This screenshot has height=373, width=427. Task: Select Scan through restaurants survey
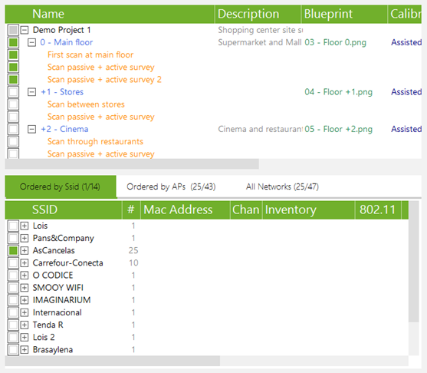(95, 141)
